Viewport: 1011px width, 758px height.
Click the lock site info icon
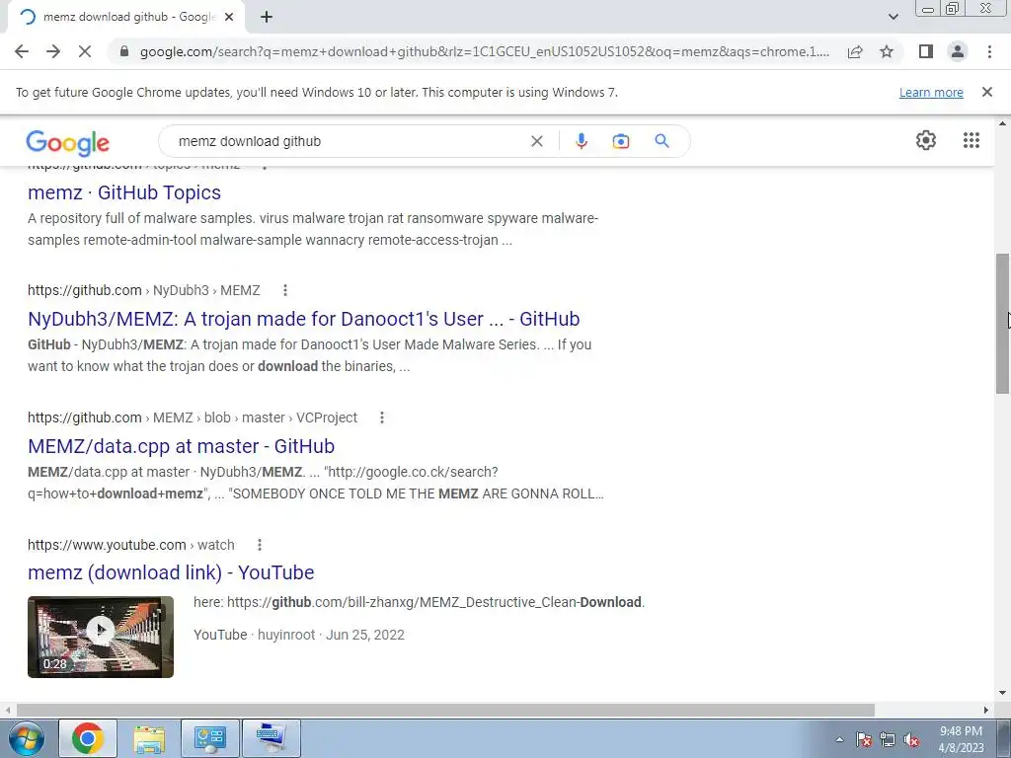[x=124, y=51]
